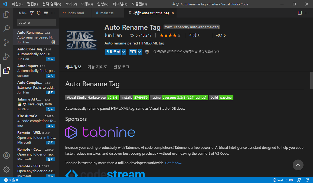Click the star rating in extension header

[x=170, y=35]
